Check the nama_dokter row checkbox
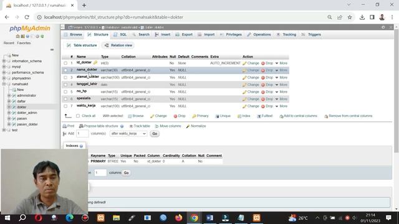The image size is (399, 224). click(65, 70)
